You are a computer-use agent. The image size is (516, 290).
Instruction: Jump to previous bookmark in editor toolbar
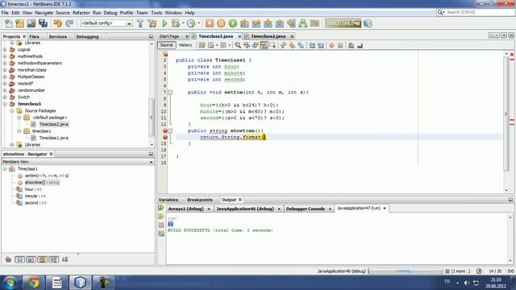coord(283,45)
